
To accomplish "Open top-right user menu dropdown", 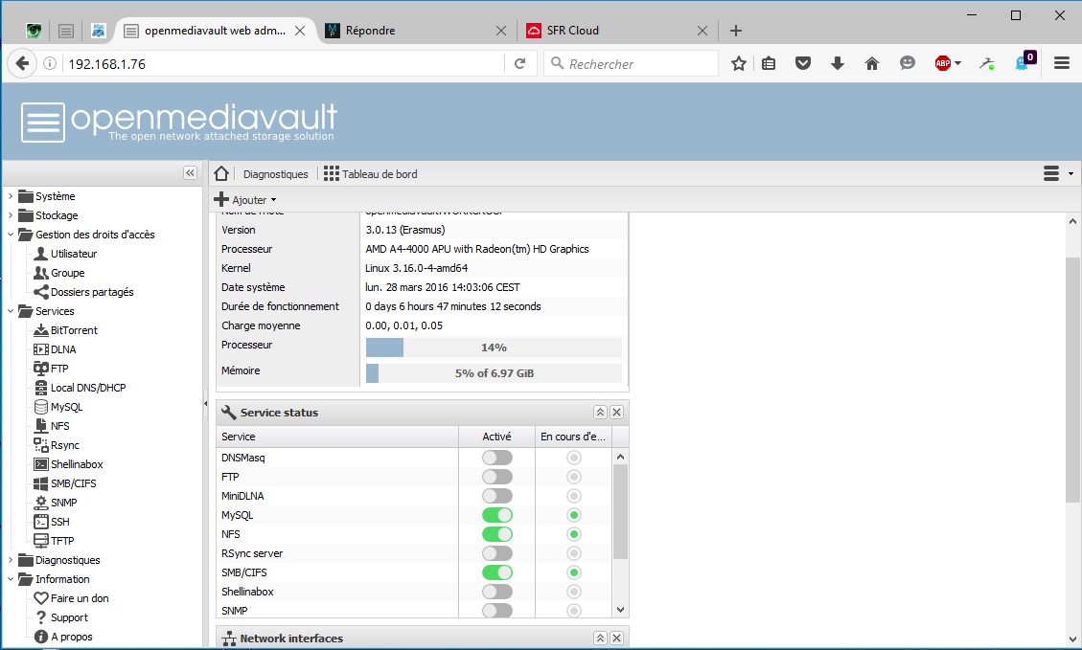I will pos(1058,173).
